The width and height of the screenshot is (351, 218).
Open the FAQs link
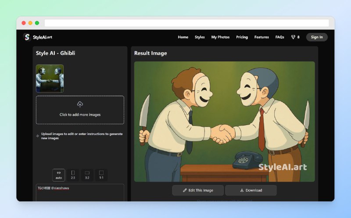[x=279, y=37]
